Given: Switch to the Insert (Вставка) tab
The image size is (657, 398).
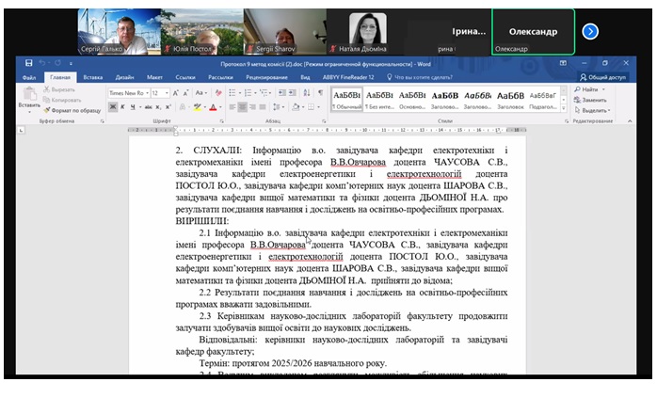Looking at the screenshot, I should [x=93, y=77].
